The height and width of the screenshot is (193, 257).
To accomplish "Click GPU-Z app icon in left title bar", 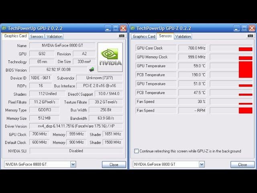I will [x=4, y=28].
